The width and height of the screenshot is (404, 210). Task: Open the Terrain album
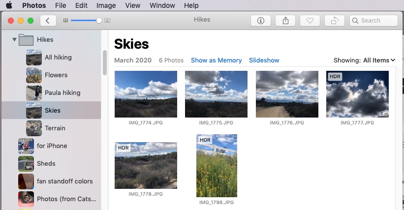pos(51,128)
